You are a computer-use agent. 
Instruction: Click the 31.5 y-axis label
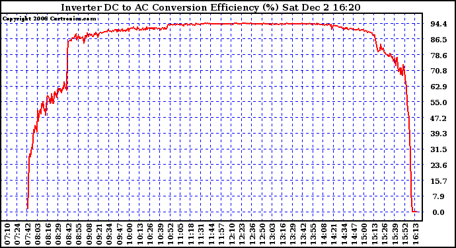coord(439,149)
